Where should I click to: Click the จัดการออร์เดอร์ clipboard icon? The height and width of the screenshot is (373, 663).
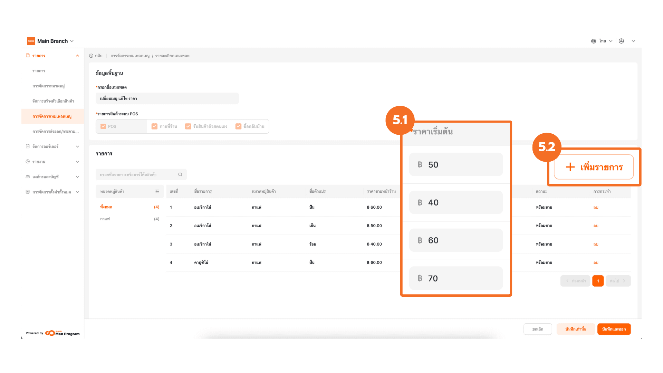pyautogui.click(x=28, y=146)
